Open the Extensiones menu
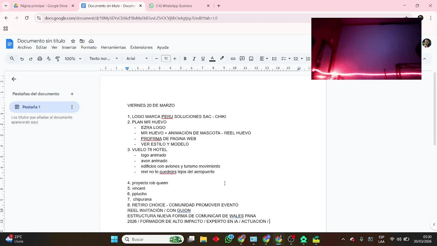This screenshot has height=246, width=437. [141, 47]
